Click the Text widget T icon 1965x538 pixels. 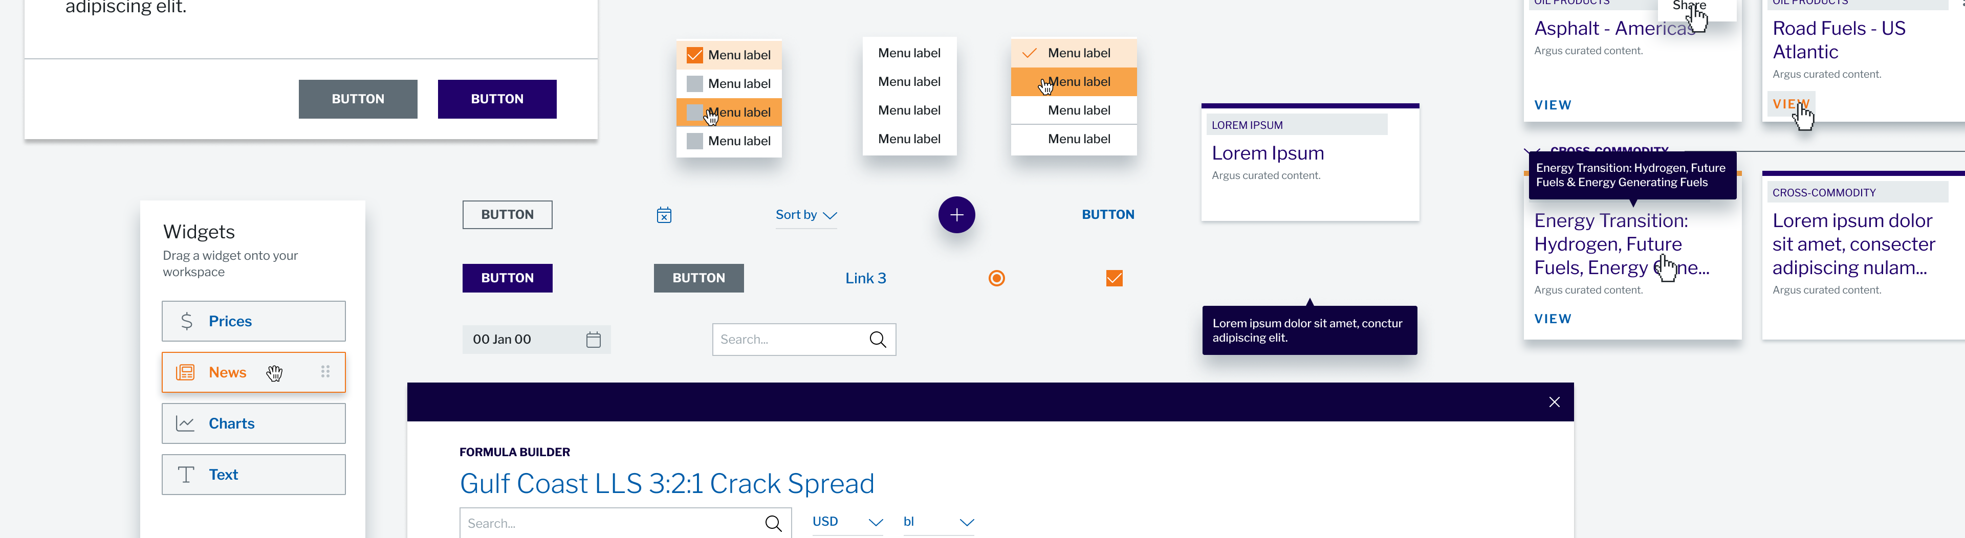pos(185,475)
